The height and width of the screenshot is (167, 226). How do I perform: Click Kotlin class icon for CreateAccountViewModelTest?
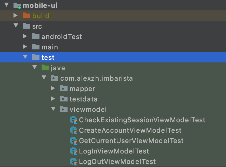click(74, 130)
